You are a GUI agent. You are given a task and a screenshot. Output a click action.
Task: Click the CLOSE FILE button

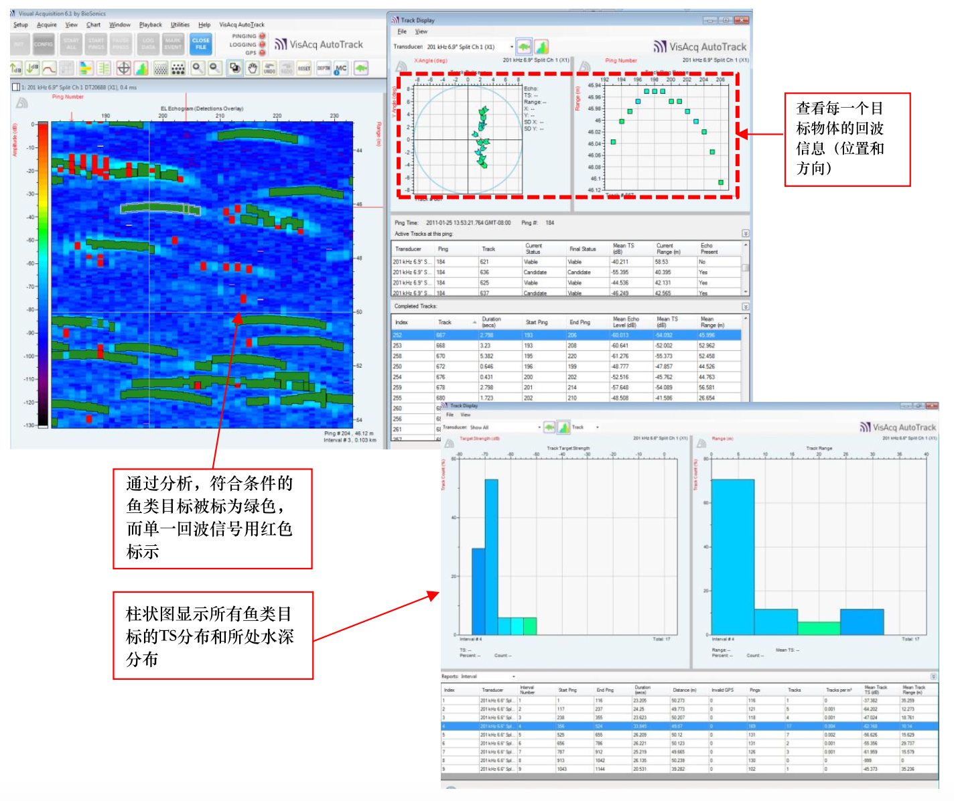tap(200, 44)
